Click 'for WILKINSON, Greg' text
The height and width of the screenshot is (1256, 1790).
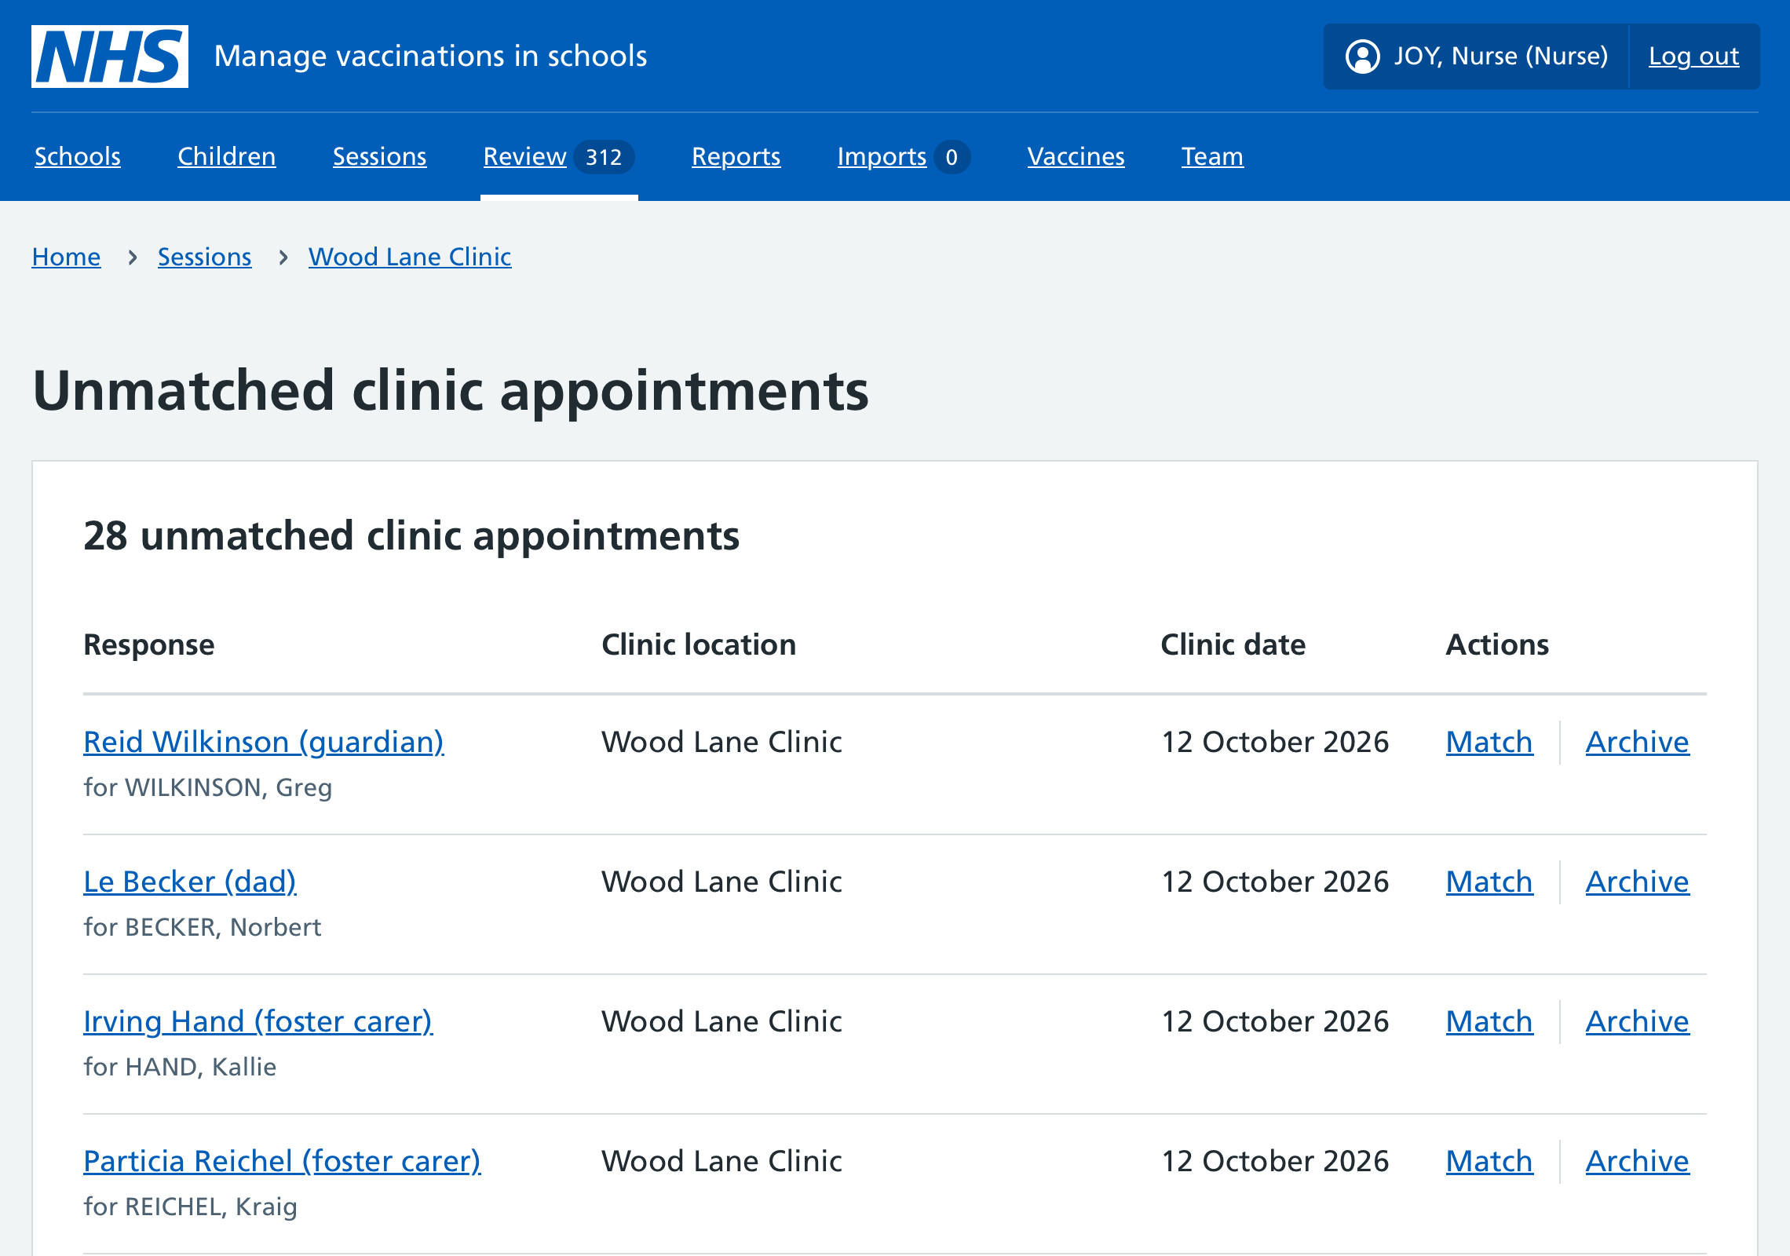point(208,787)
